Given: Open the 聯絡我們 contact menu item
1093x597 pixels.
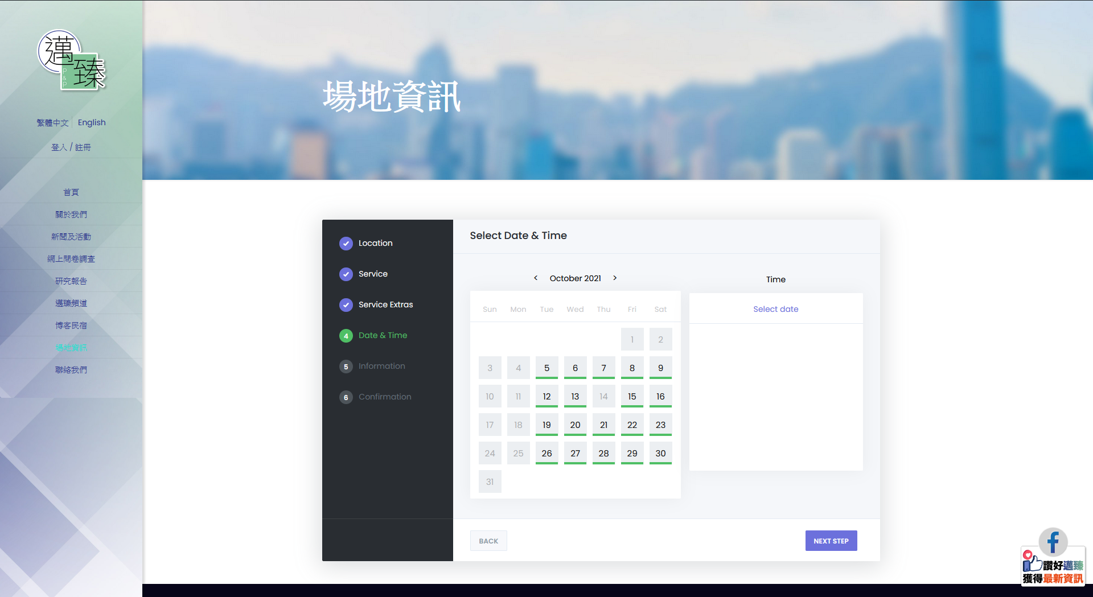Looking at the screenshot, I should tap(71, 370).
